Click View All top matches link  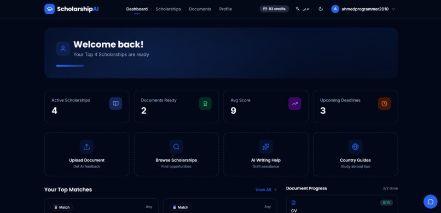tap(266, 189)
